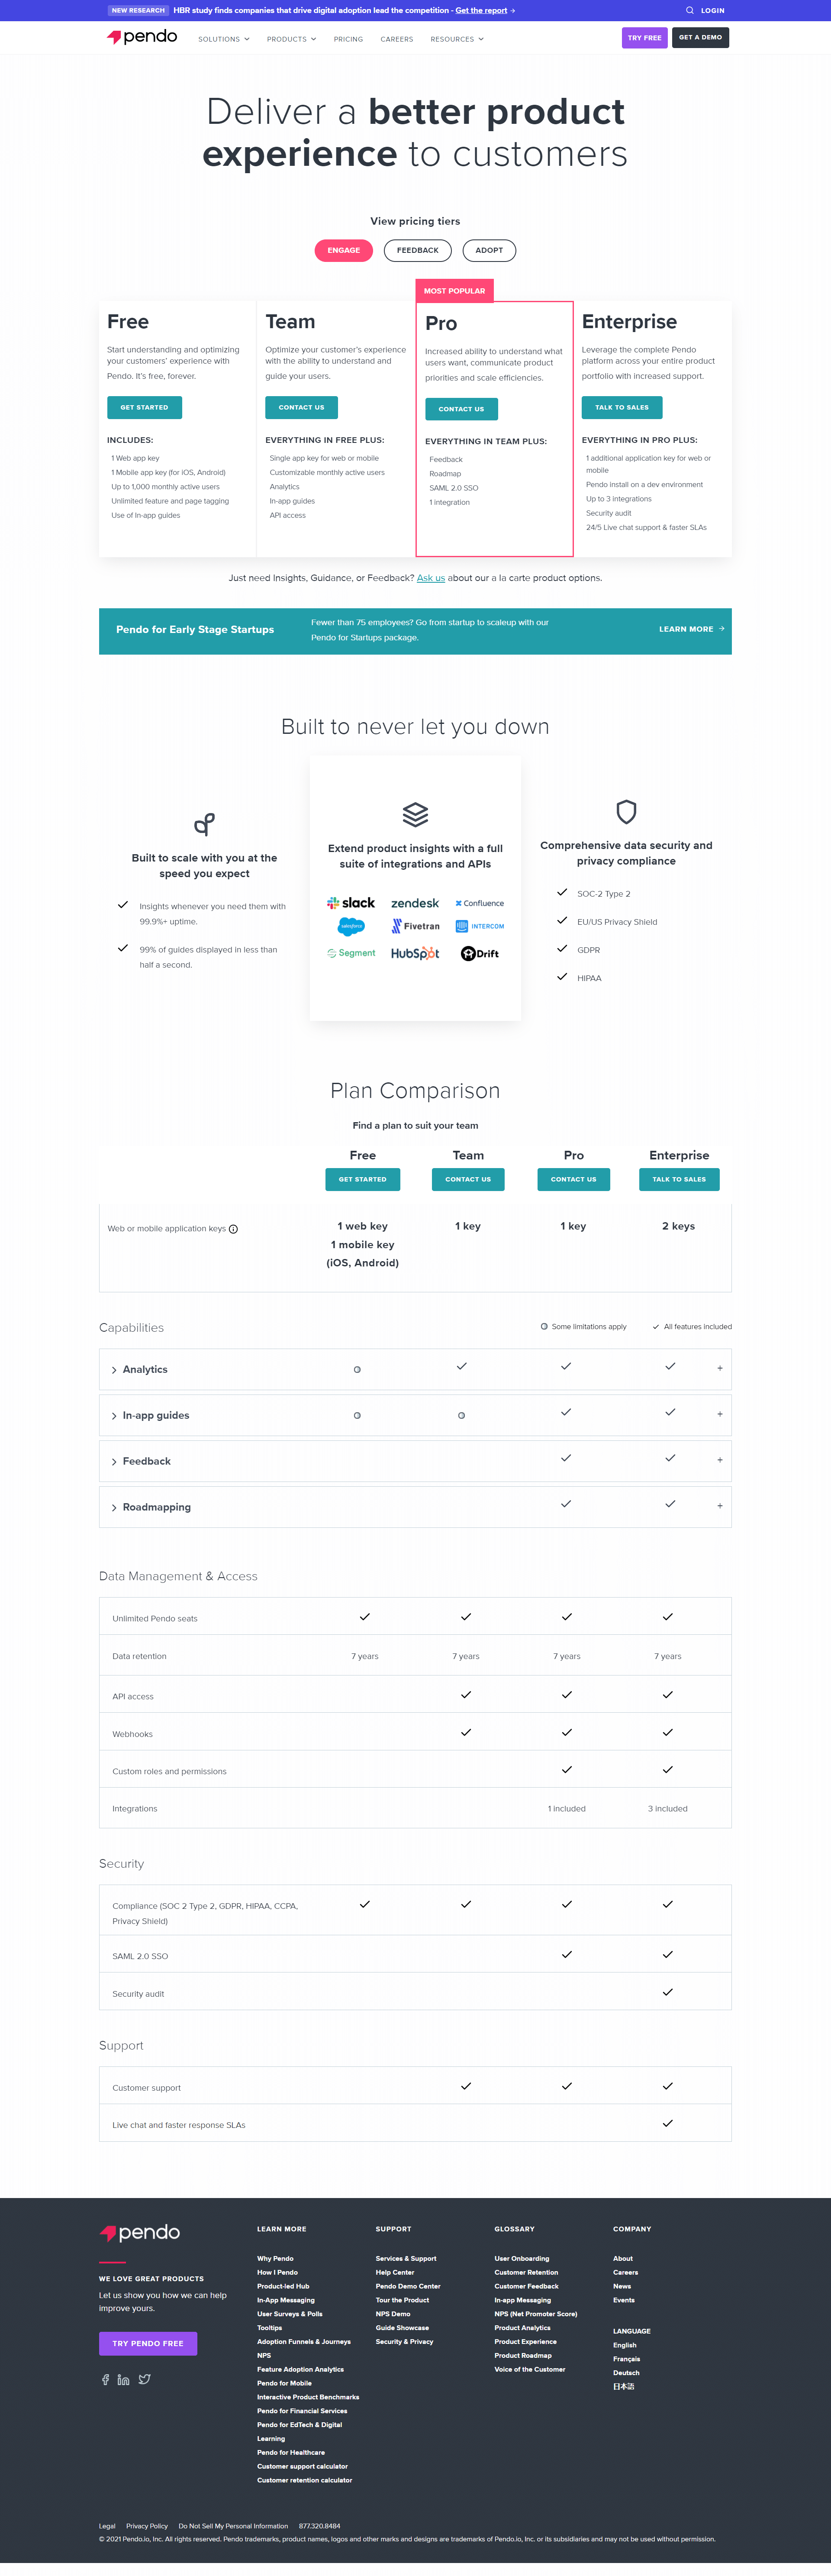Click plus icon on Feedback row
This screenshot has width=831, height=2576.
pos(720,1459)
